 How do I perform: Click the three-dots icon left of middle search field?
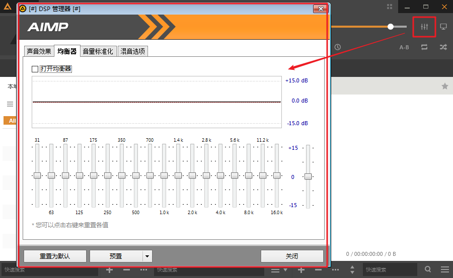143,270
